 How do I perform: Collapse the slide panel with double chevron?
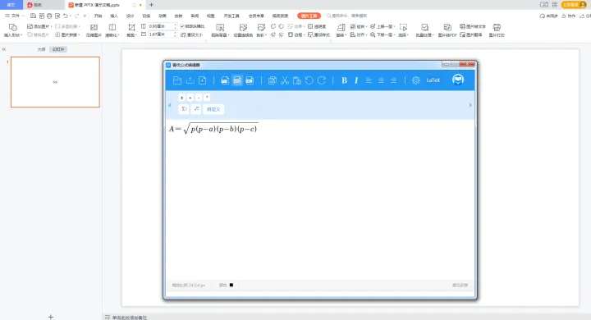coord(4,49)
